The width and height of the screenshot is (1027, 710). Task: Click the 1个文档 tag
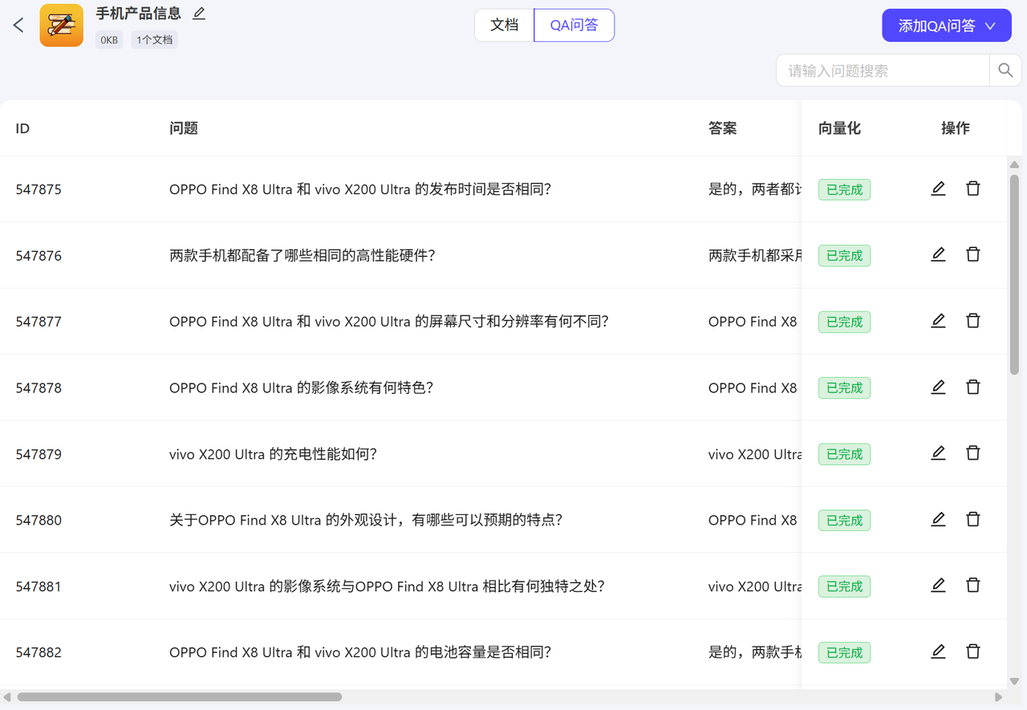click(x=154, y=40)
